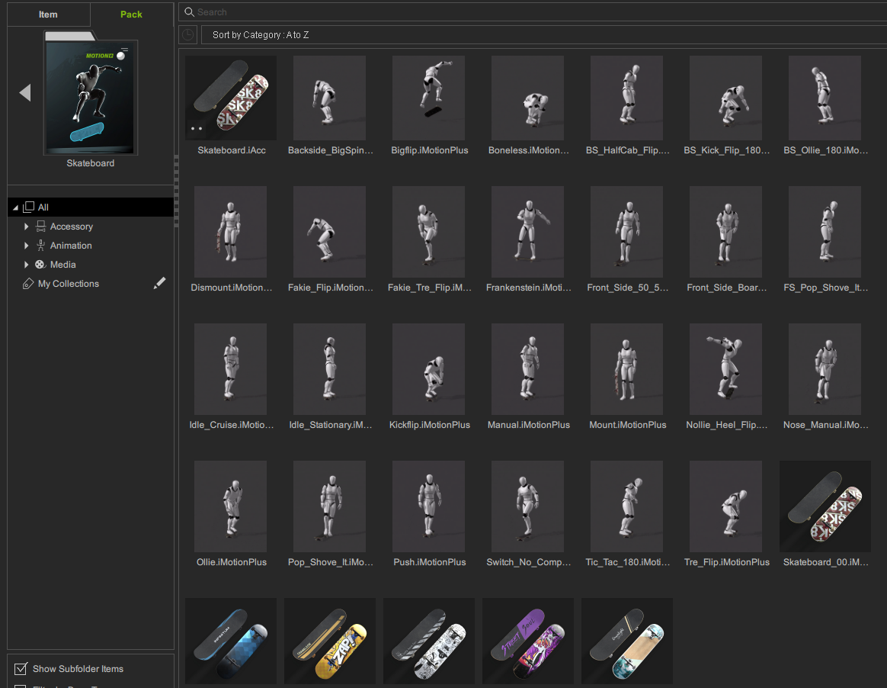Viewport: 887px width, 688px height.
Task: Click the Accessory category icon
Action: point(41,227)
